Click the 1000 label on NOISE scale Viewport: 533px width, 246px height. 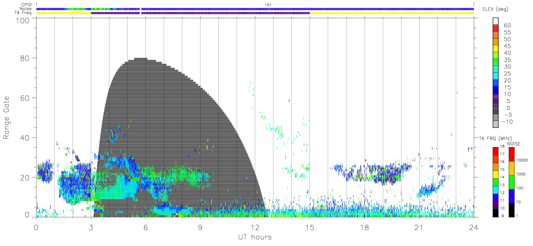pos(522,174)
